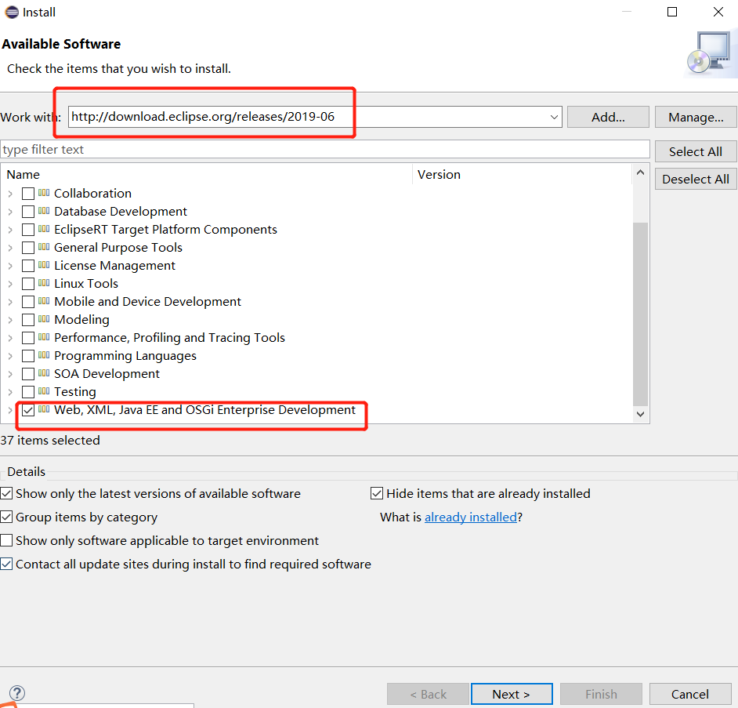The image size is (738, 708).
Task: Check the Database Development checkbox
Action: click(28, 212)
